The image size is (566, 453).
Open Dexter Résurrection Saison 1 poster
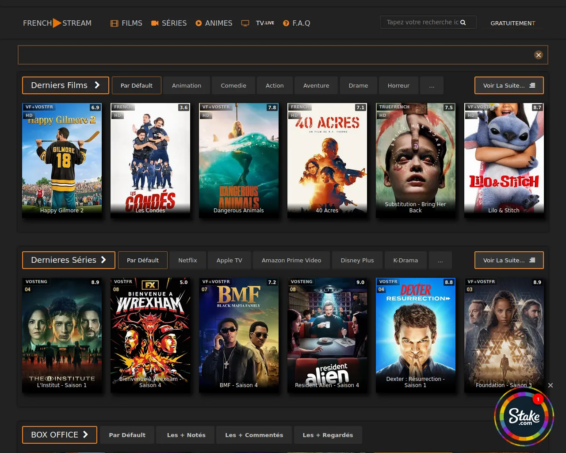point(416,335)
